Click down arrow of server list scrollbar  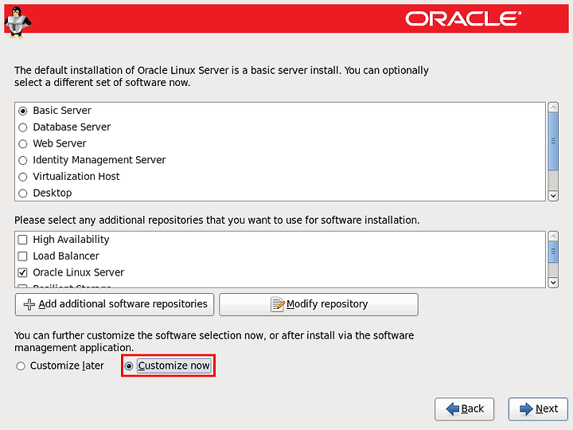coord(553,196)
